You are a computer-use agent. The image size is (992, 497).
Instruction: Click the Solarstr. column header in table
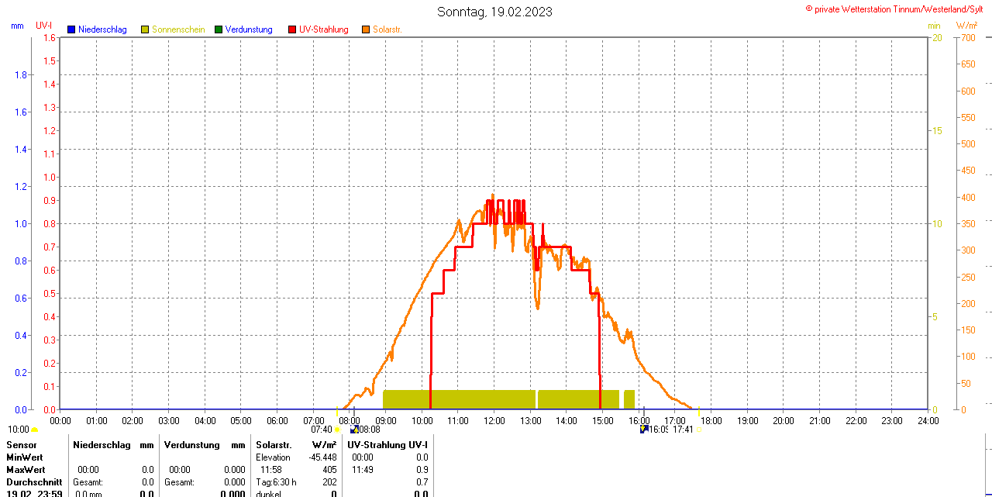pyautogui.click(x=274, y=445)
